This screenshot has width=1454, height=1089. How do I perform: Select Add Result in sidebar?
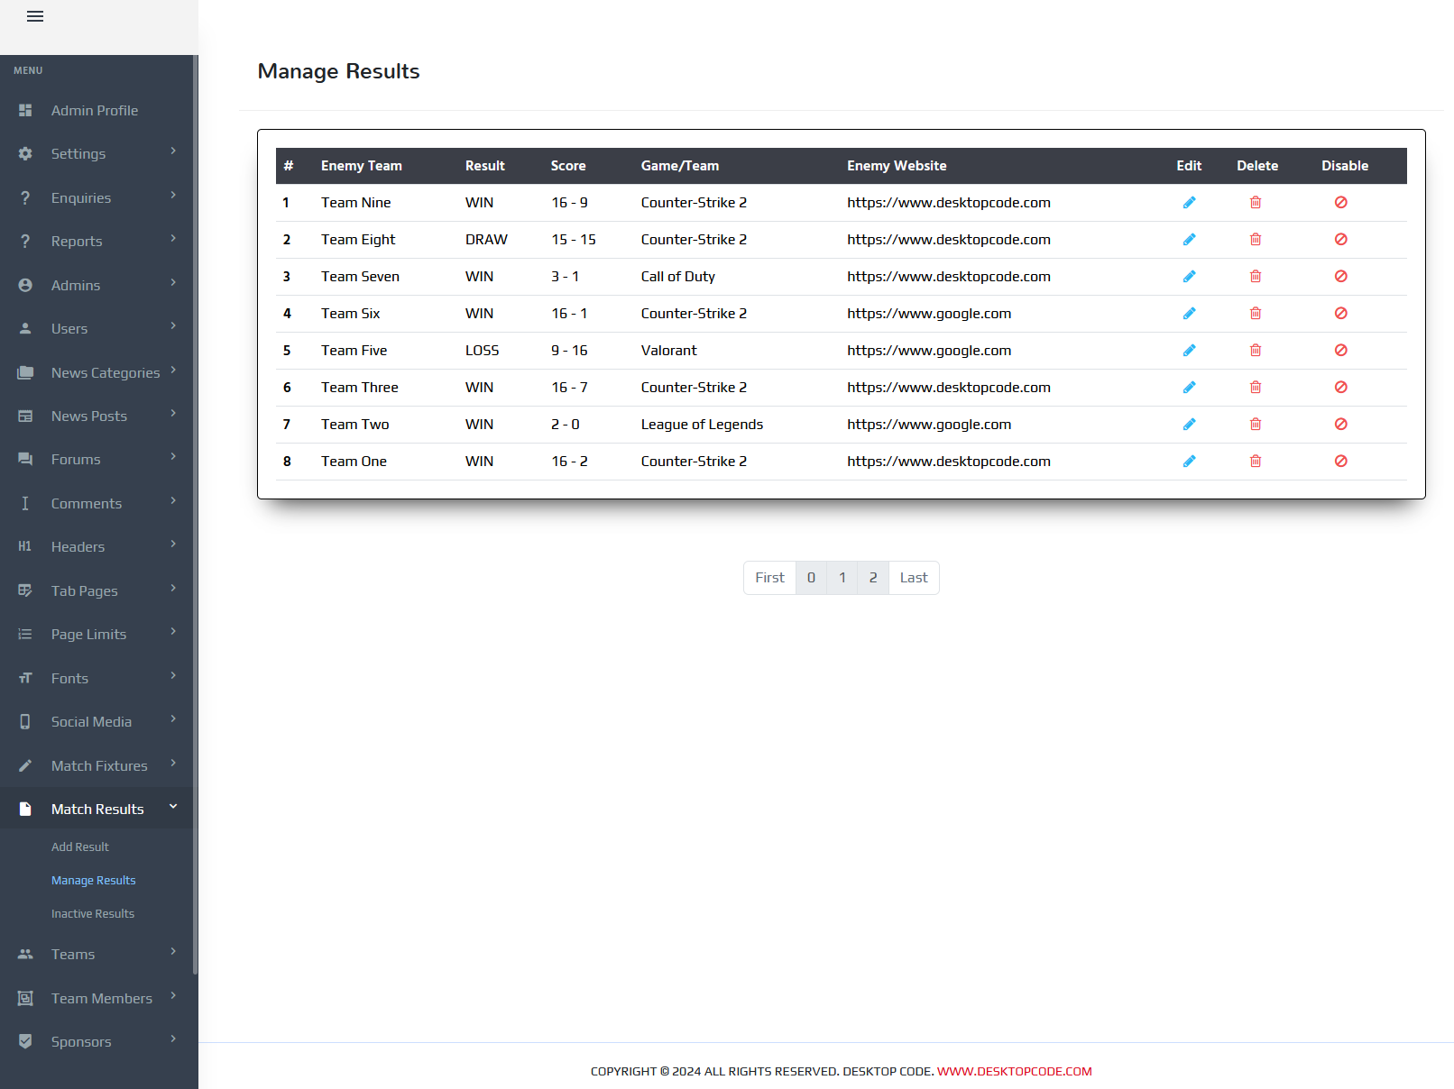tap(80, 847)
